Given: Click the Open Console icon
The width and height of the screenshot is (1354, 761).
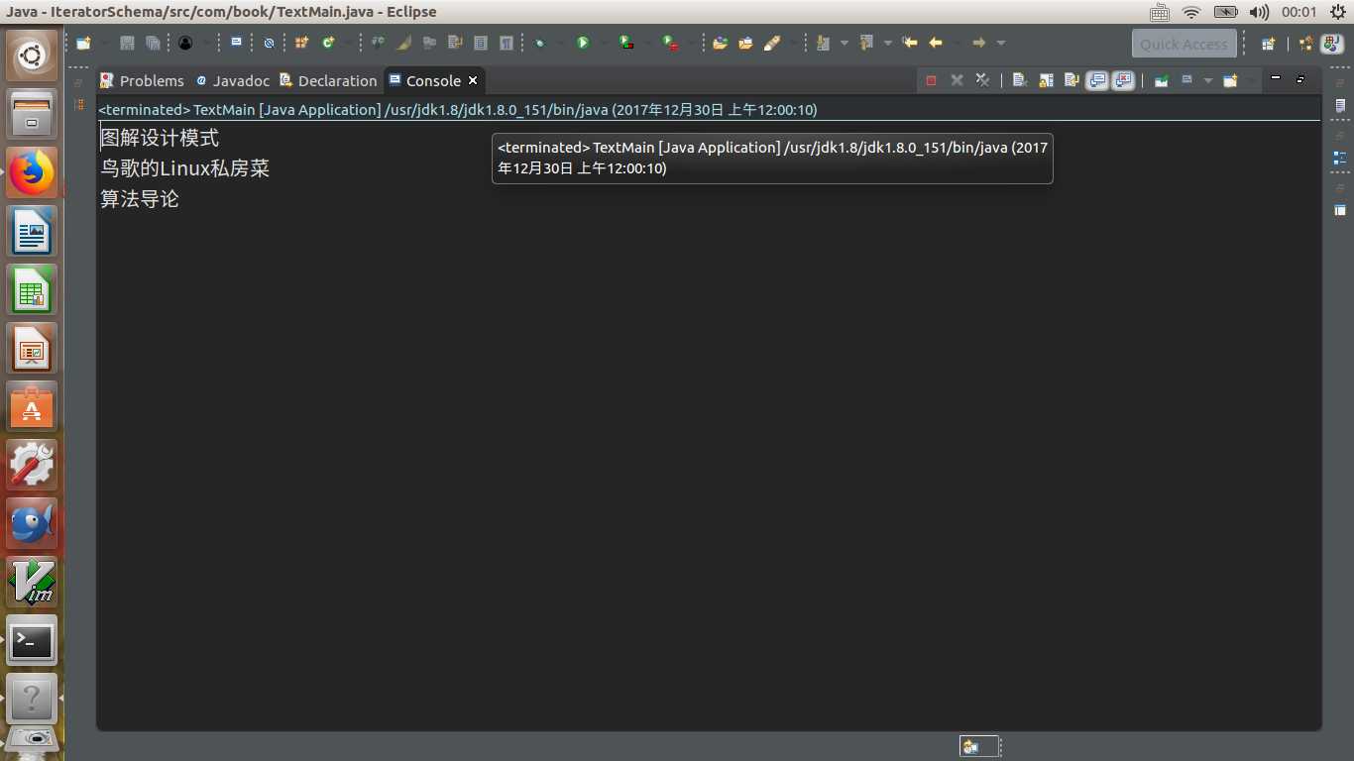Looking at the screenshot, I should [x=1230, y=80].
